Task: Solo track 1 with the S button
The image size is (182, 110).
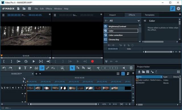Action: click(x=5, y=88)
